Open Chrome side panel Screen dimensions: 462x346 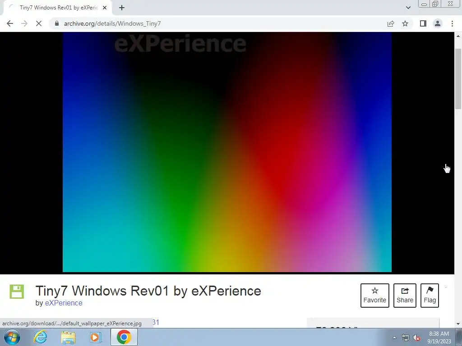click(423, 23)
